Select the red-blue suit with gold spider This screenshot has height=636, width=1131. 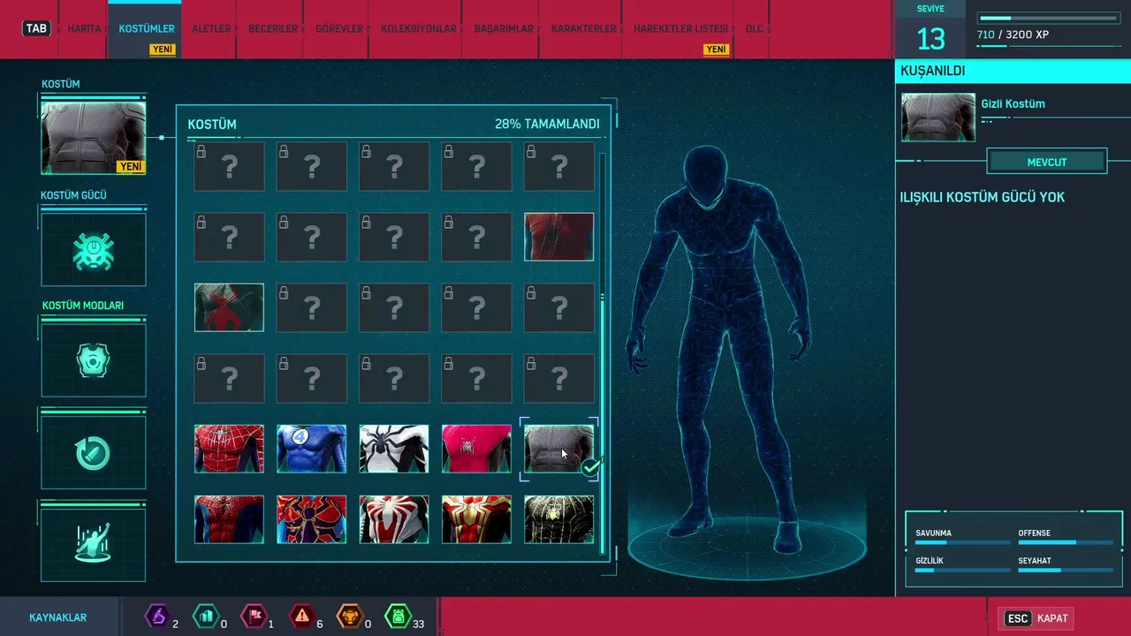click(x=311, y=519)
